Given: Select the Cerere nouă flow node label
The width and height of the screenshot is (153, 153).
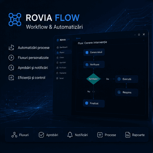Looking at the screenshot, I should coord(96,52).
